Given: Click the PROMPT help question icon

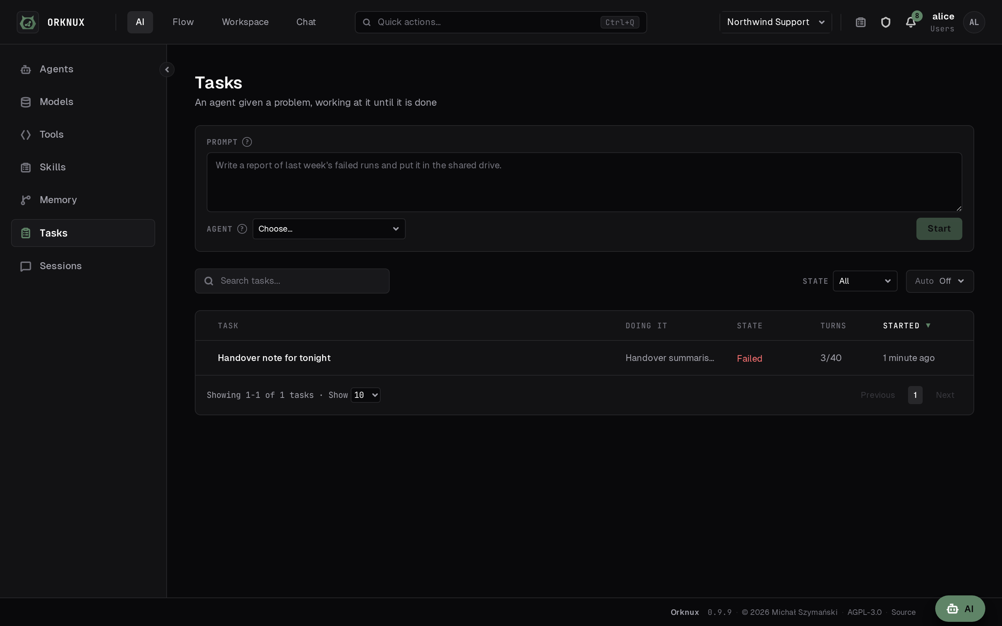Looking at the screenshot, I should [247, 142].
